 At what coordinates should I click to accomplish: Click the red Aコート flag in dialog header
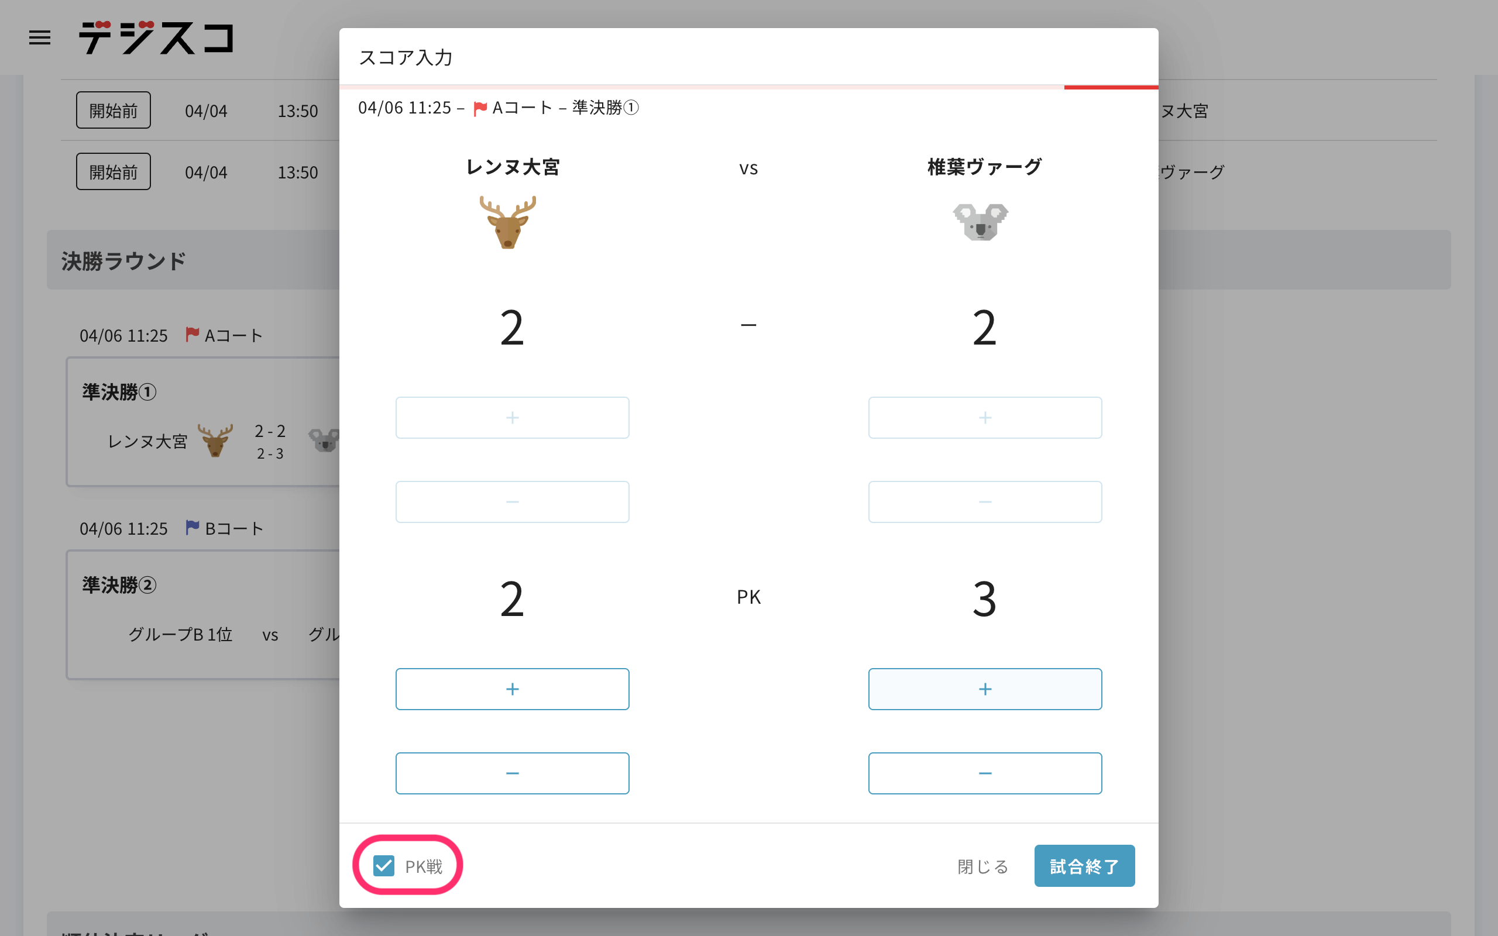click(480, 108)
